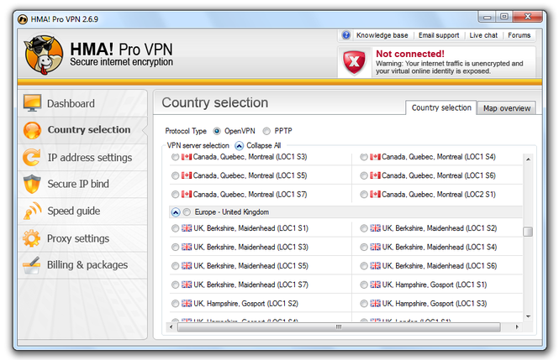
Task: Click Canada, Quebec, Montreal (LOC1 S6) label
Action: point(439,175)
